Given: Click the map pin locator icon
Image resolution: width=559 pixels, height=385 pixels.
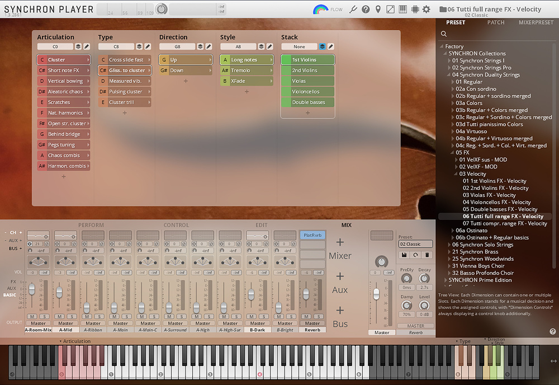Looking at the screenshot, I should [x=378, y=10].
